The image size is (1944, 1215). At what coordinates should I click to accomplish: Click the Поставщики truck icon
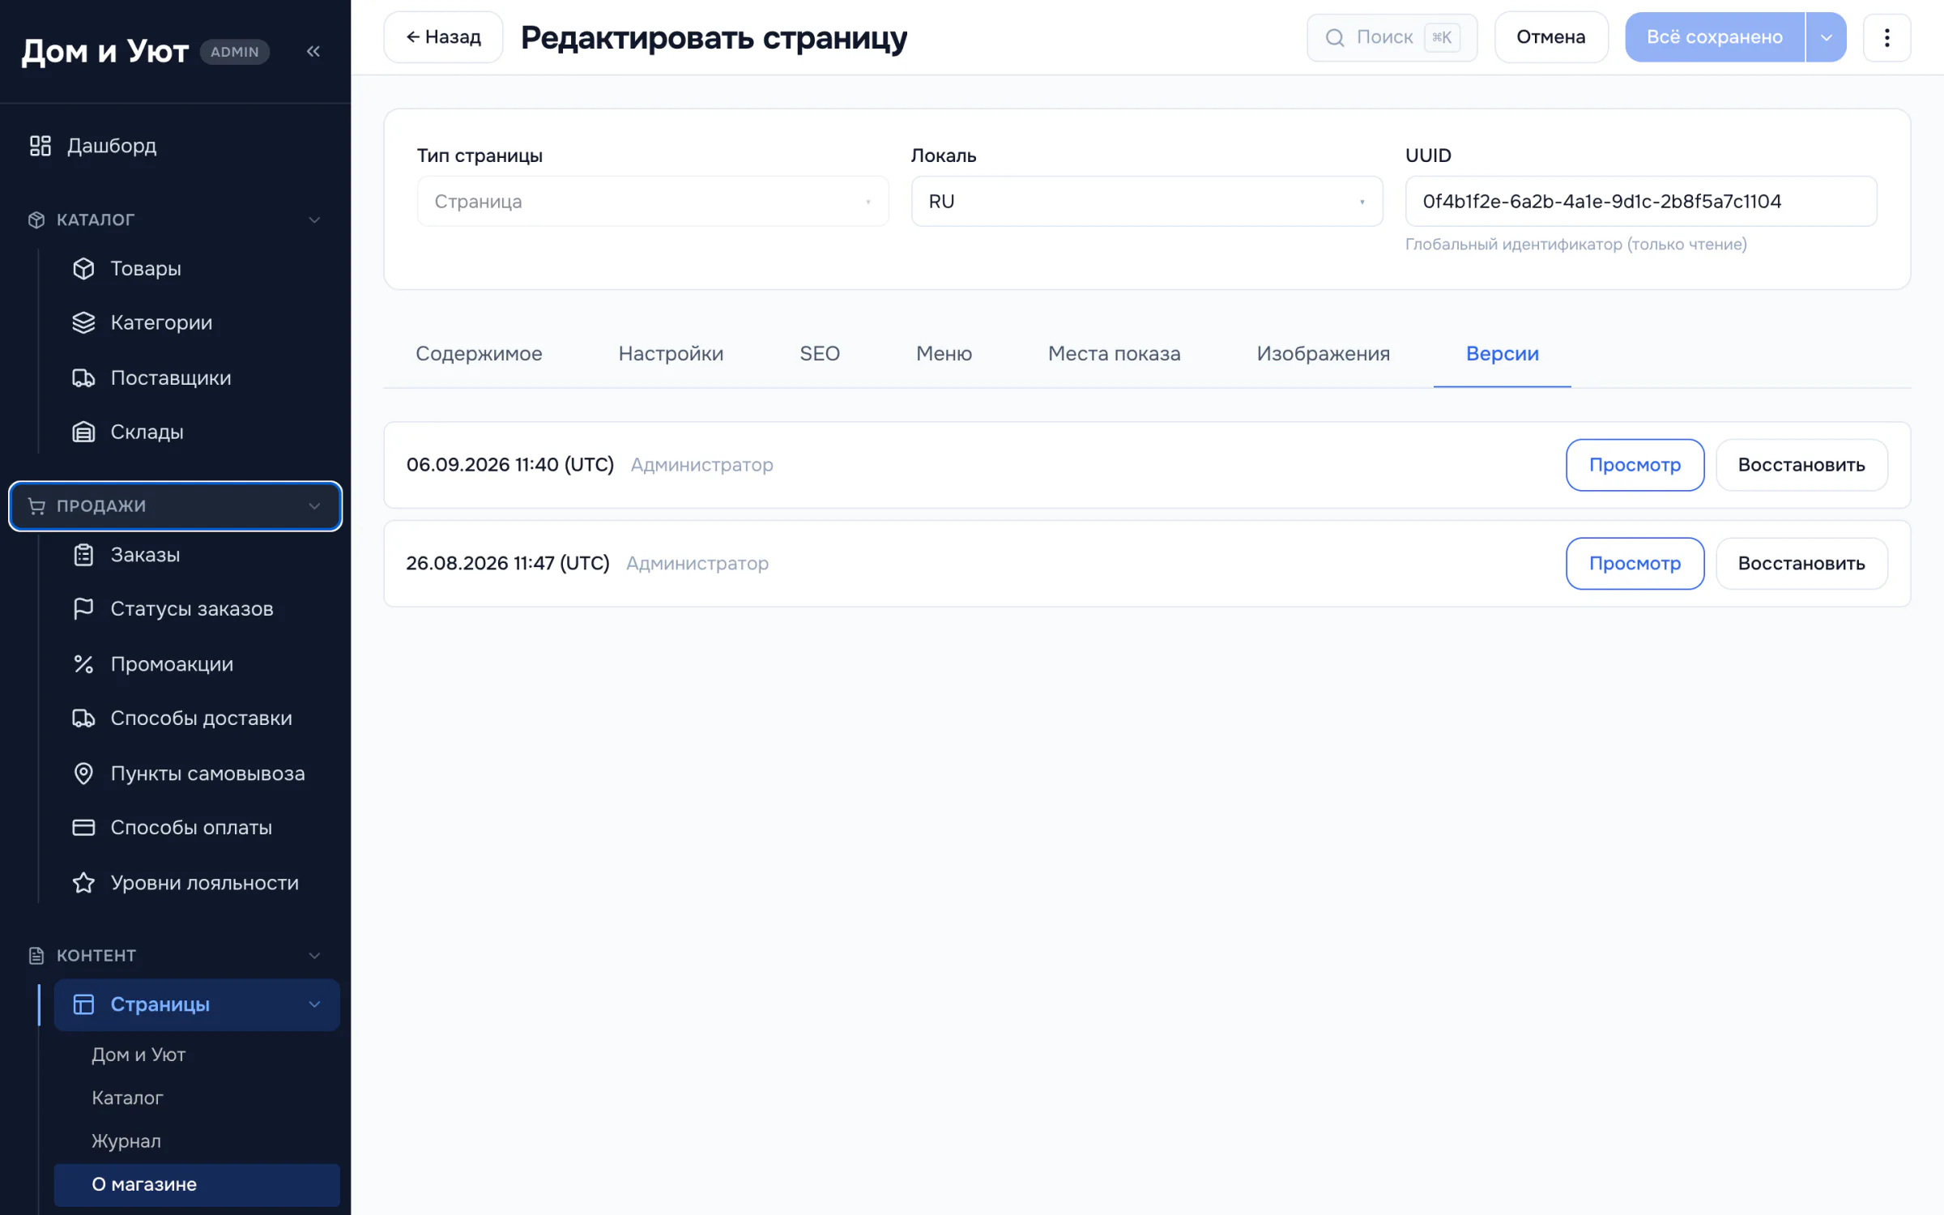pyautogui.click(x=83, y=377)
